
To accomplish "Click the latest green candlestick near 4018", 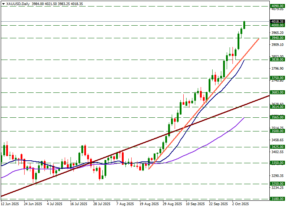I will pos(244,25).
